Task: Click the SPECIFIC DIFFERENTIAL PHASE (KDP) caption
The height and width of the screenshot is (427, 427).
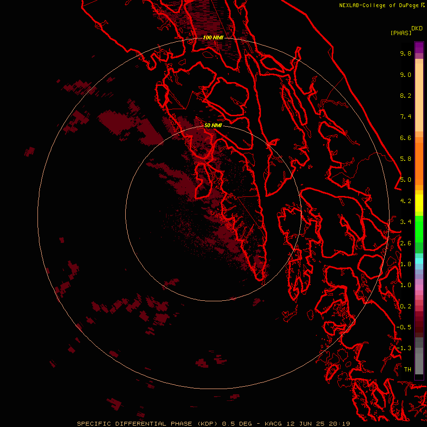Action: (x=147, y=424)
